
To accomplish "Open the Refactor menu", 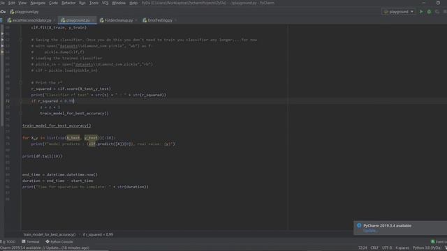I will (68, 3).
